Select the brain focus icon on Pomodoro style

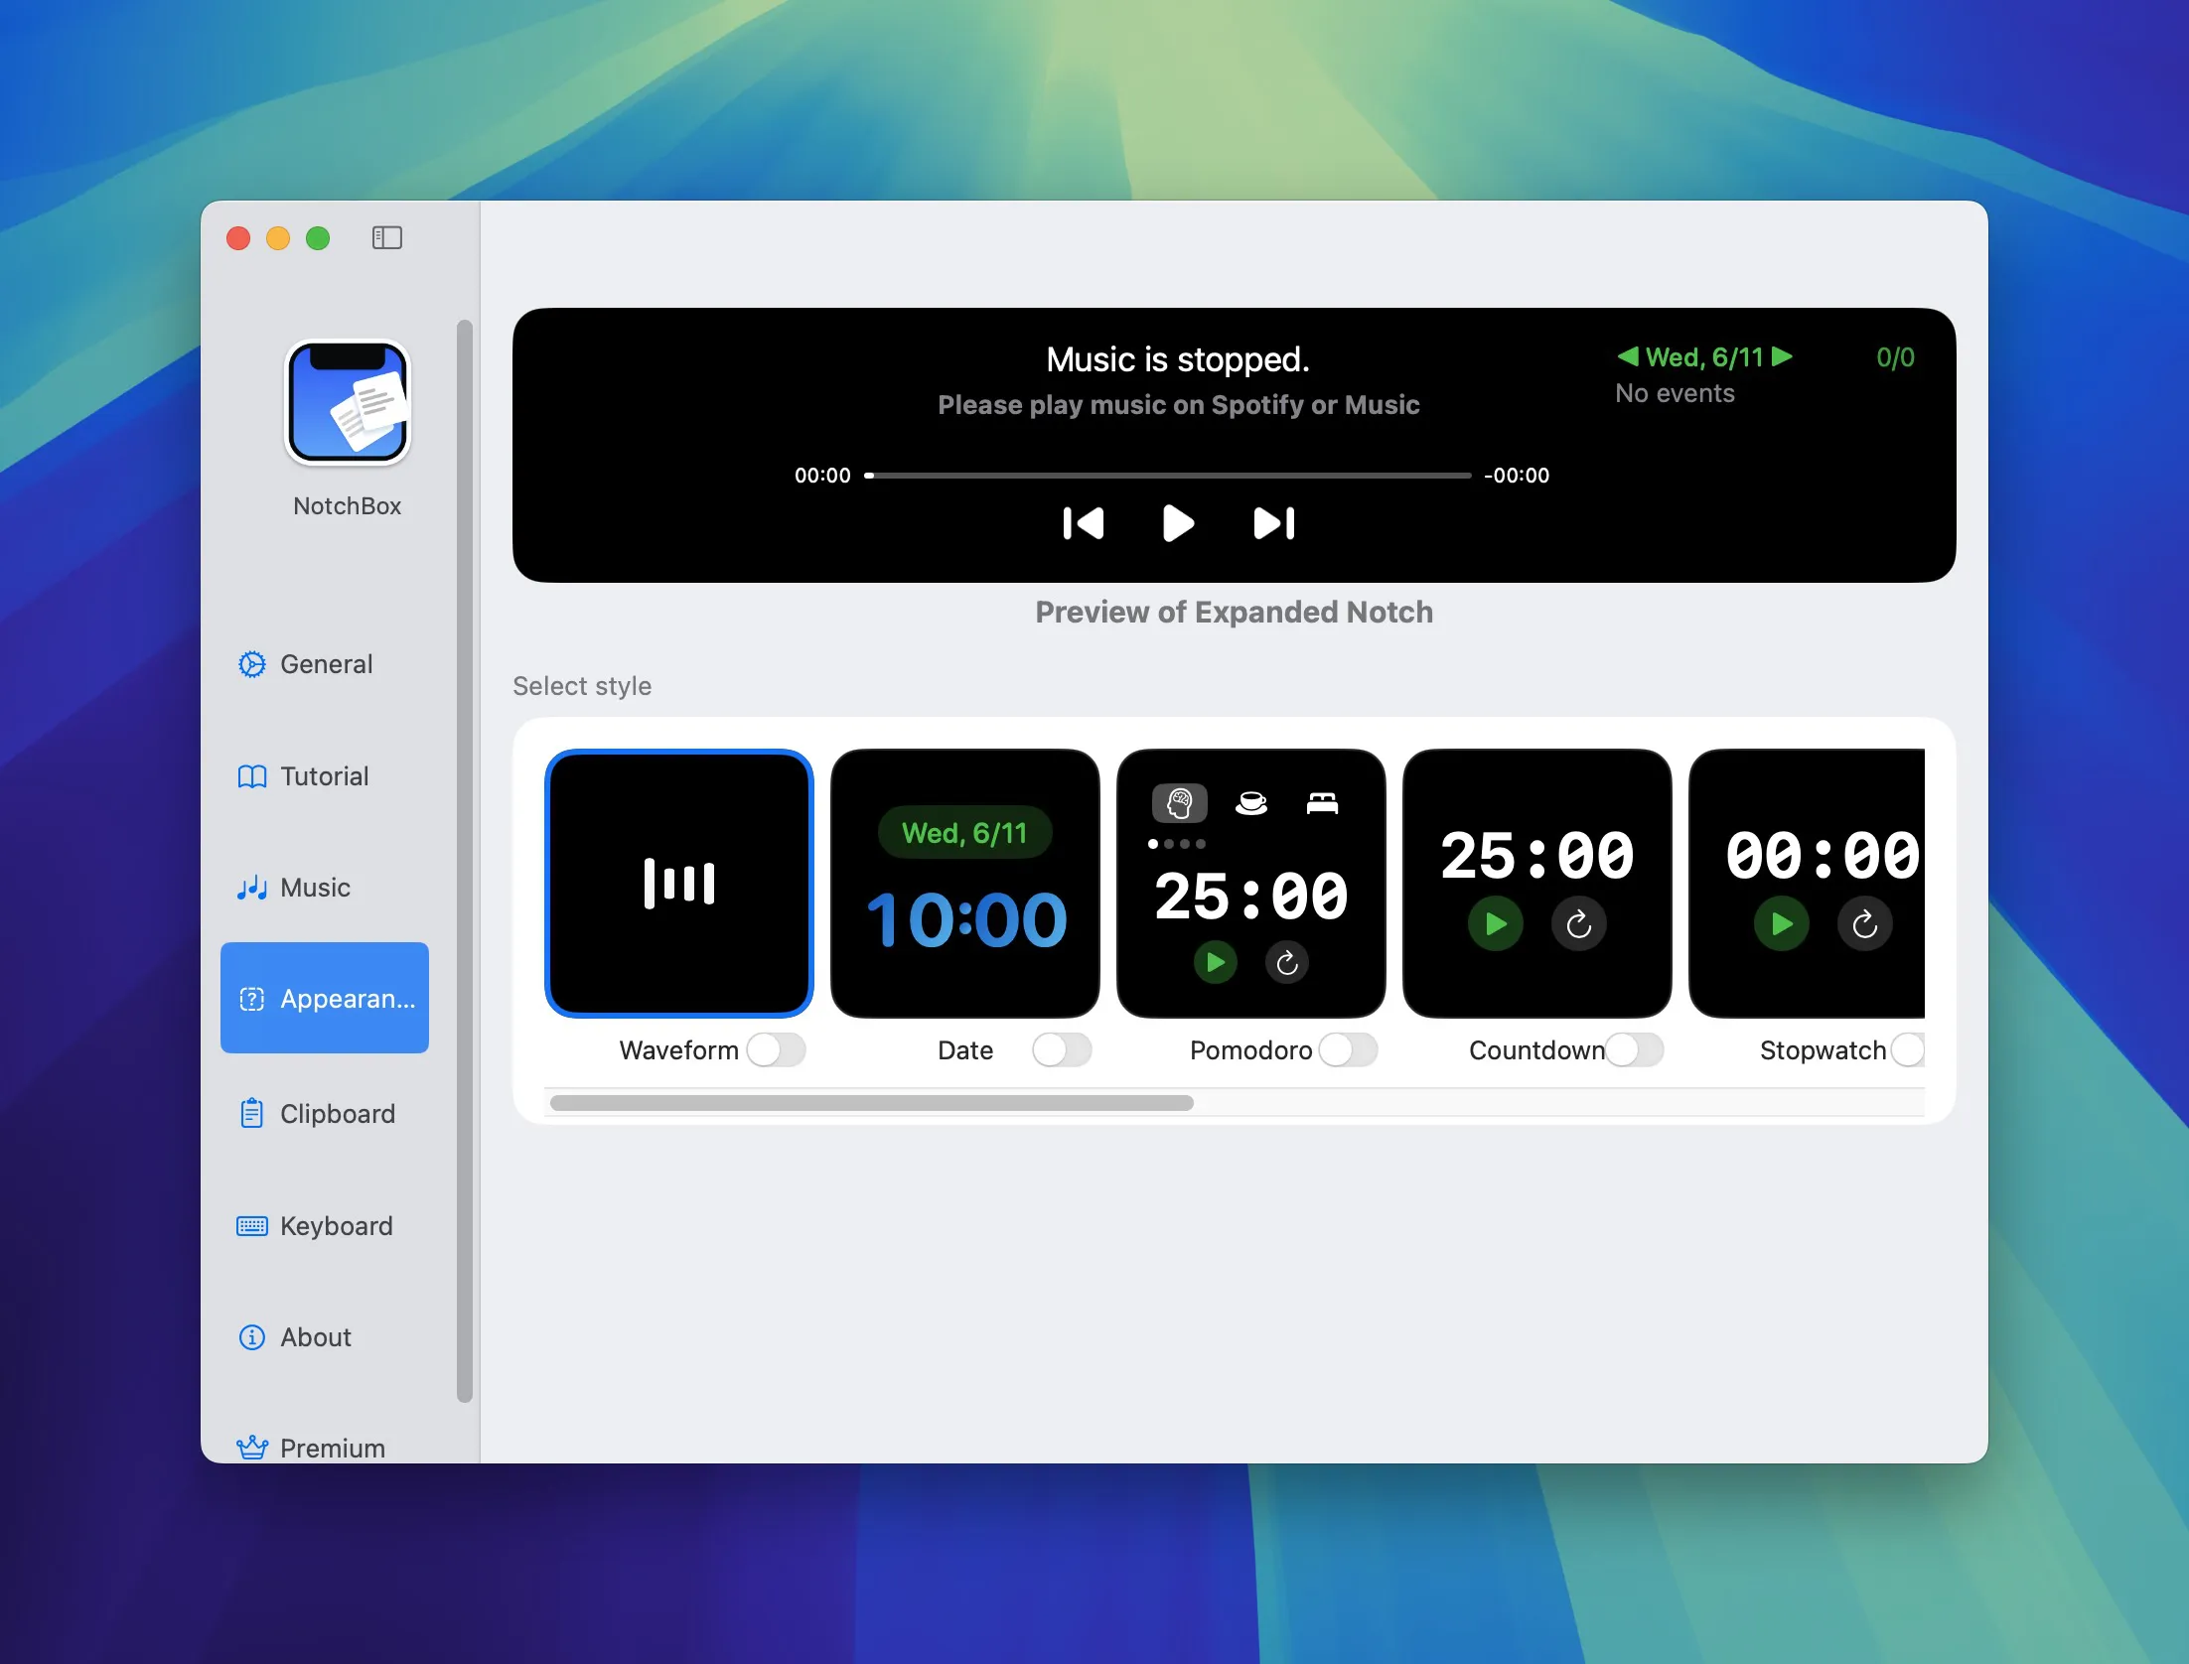tap(1178, 802)
